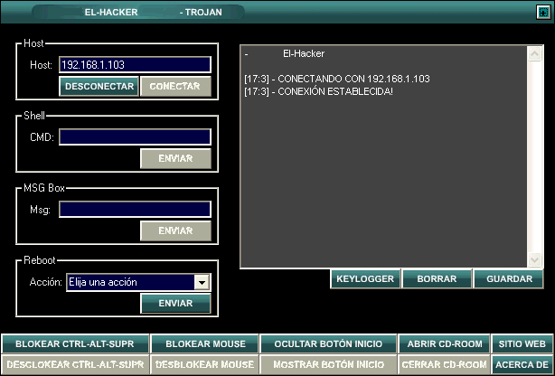
Task: Click the close icon in the title bar
Action: (x=542, y=12)
